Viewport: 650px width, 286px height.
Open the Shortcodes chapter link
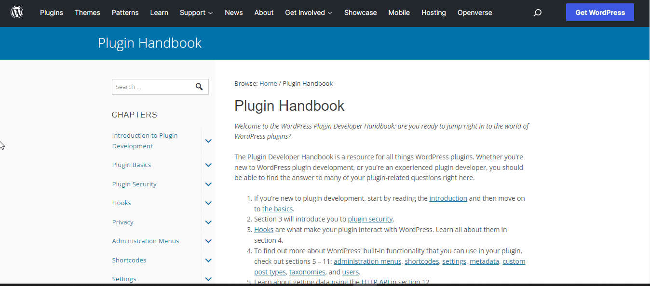tap(129, 260)
